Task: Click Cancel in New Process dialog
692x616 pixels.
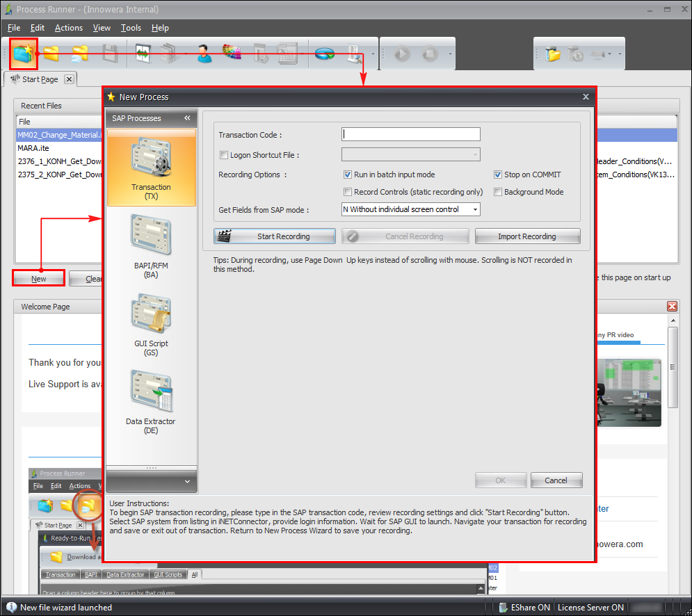Action: point(556,480)
